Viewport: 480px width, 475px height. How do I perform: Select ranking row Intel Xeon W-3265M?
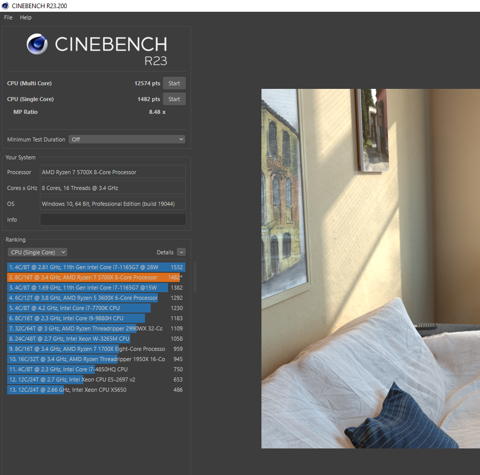[96, 339]
